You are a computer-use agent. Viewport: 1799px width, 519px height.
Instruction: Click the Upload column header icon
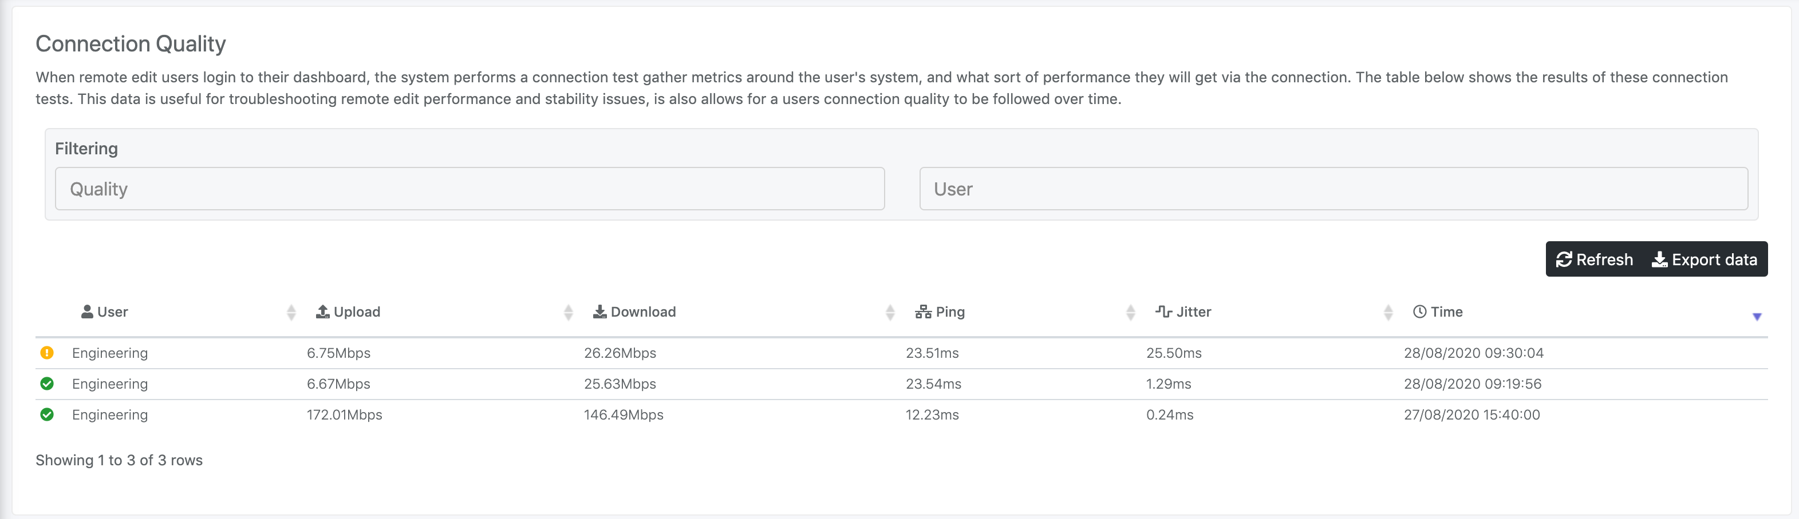tap(323, 312)
